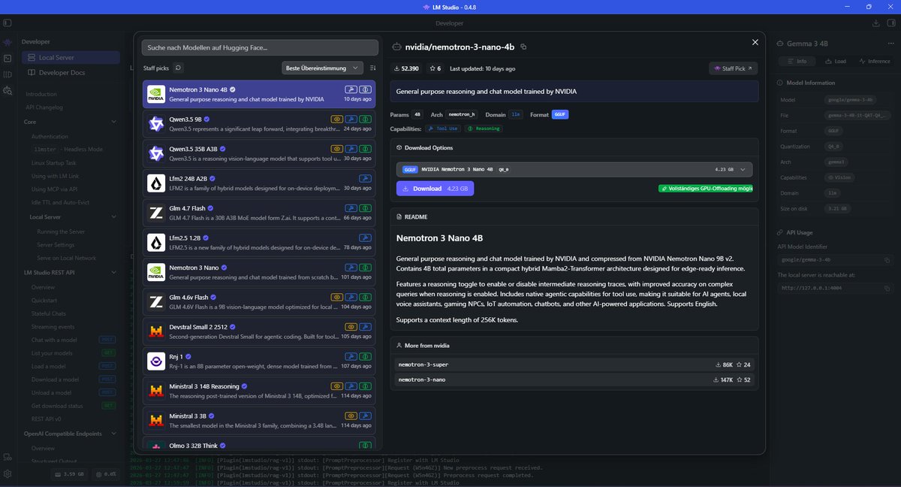The width and height of the screenshot is (901, 487).
Task: Open the Beste Übereinstimmung sort dropdown
Action: (x=323, y=68)
